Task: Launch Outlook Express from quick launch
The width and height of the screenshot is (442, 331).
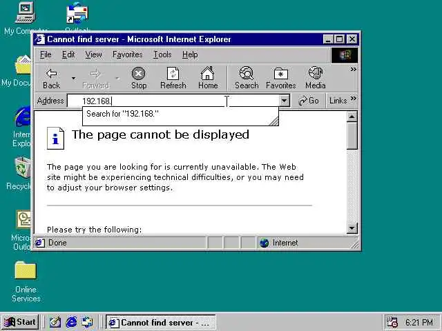Action: (x=88, y=322)
